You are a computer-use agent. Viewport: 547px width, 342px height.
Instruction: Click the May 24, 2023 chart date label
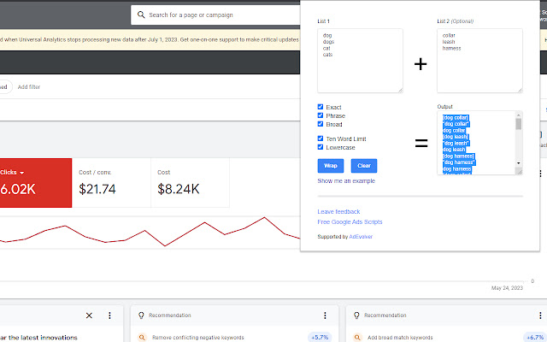point(507,288)
